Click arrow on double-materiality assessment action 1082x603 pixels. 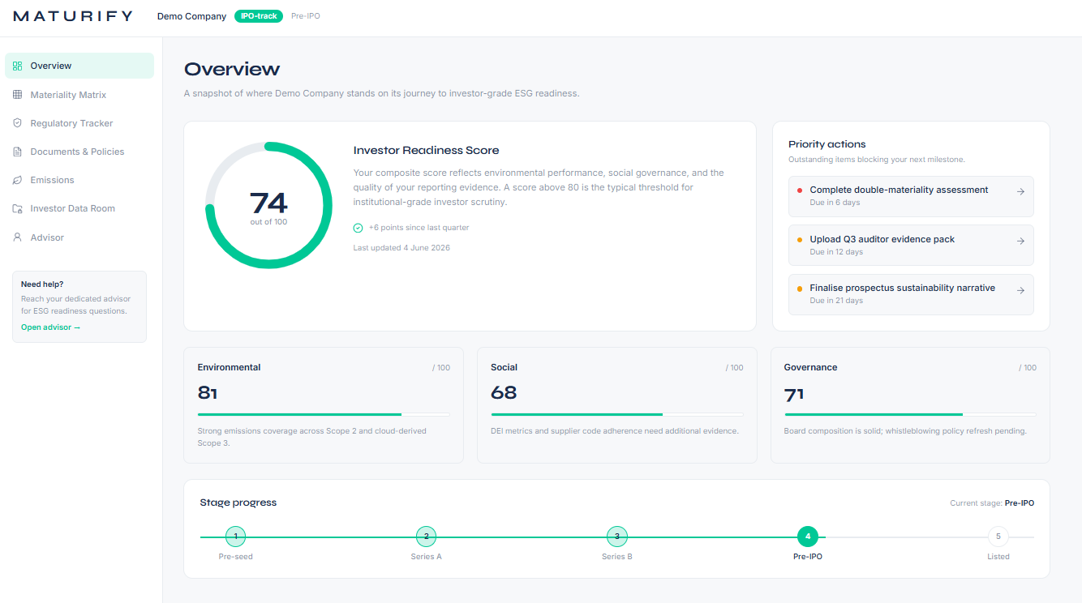(1020, 192)
